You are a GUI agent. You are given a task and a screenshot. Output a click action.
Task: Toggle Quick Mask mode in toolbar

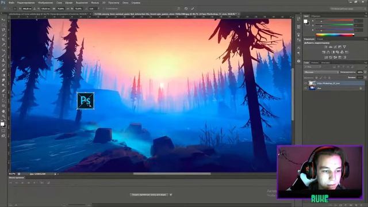coord(3,131)
